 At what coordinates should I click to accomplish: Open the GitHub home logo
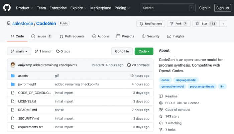[x=7, y=8]
